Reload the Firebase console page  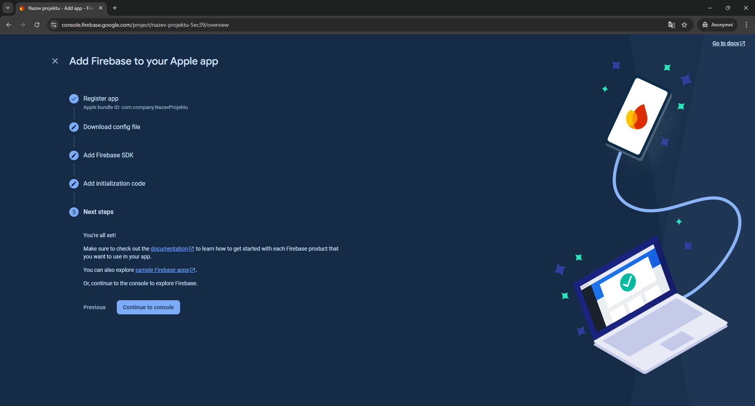(x=37, y=25)
